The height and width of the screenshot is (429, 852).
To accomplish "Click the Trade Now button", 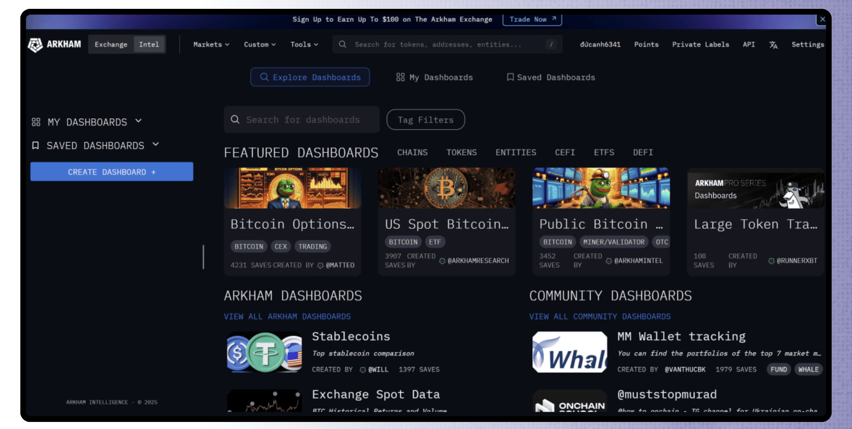I will click(x=532, y=19).
